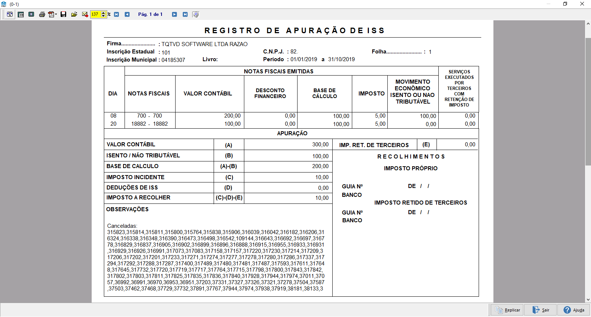Click day 08 table row cell
Image resolution: width=591 pixels, height=317 pixels.
click(x=113, y=116)
